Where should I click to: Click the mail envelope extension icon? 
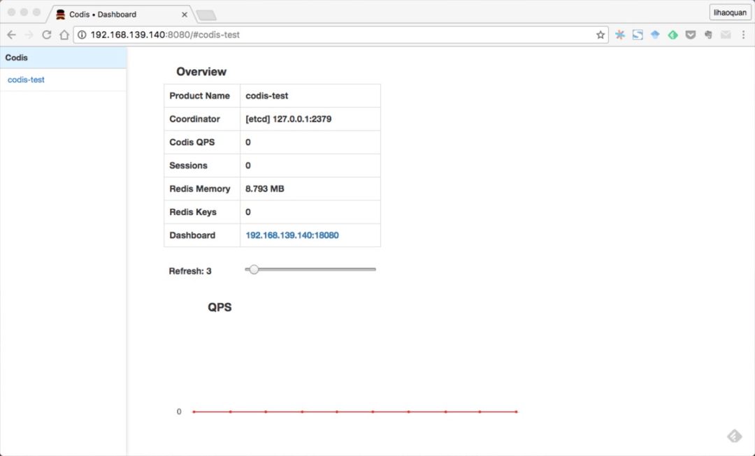pyautogui.click(x=726, y=35)
